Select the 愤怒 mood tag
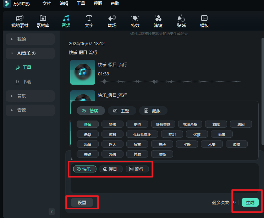Viewport: 264px width, 218px height. click(x=112, y=134)
